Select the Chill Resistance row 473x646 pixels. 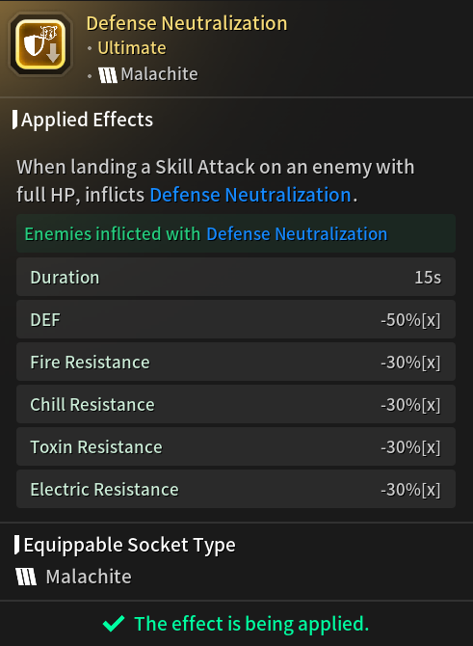coord(236,404)
